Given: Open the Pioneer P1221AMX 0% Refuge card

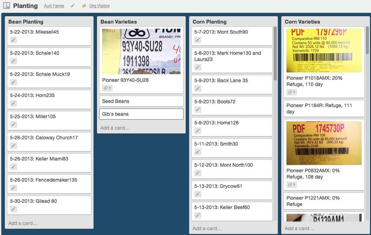Looking at the screenshot, I should pos(324,201).
